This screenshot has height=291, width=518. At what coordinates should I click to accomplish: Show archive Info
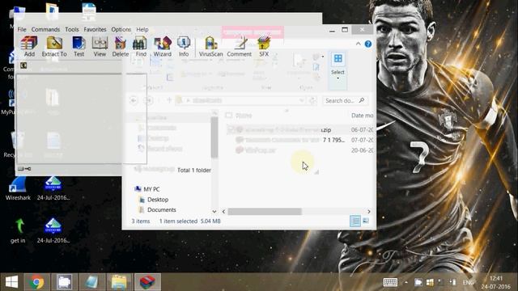[184, 47]
